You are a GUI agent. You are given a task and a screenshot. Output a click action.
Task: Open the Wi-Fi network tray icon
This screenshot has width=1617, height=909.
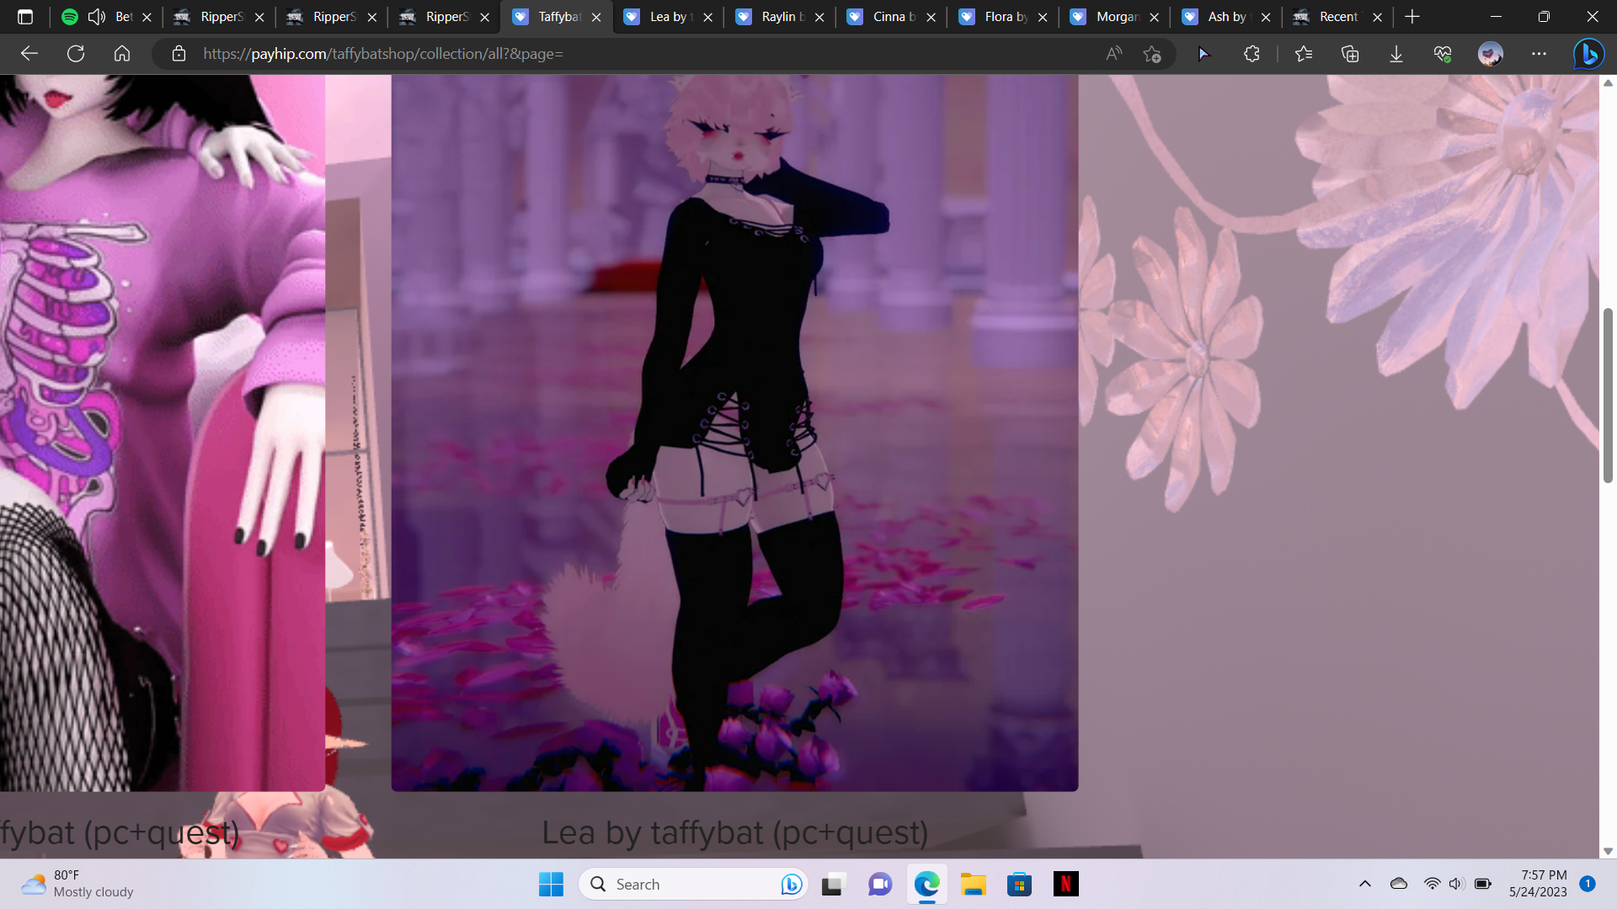coord(1432,884)
